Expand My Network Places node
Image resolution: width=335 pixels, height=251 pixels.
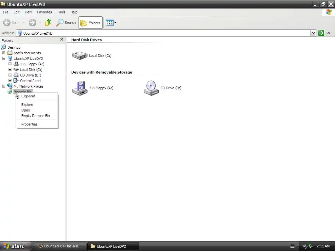point(4,86)
